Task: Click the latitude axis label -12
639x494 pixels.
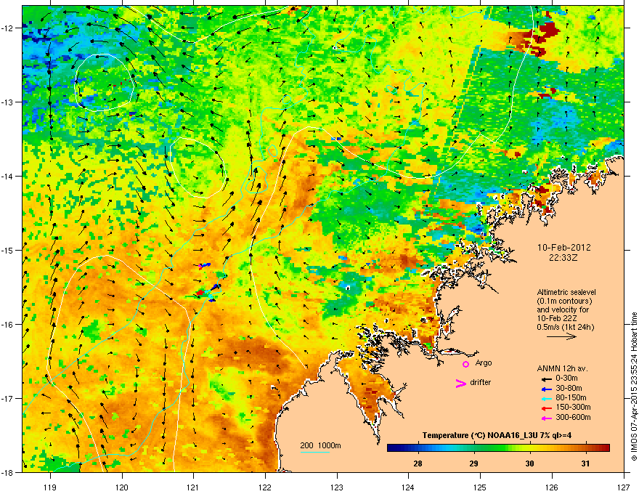Action: [8, 28]
